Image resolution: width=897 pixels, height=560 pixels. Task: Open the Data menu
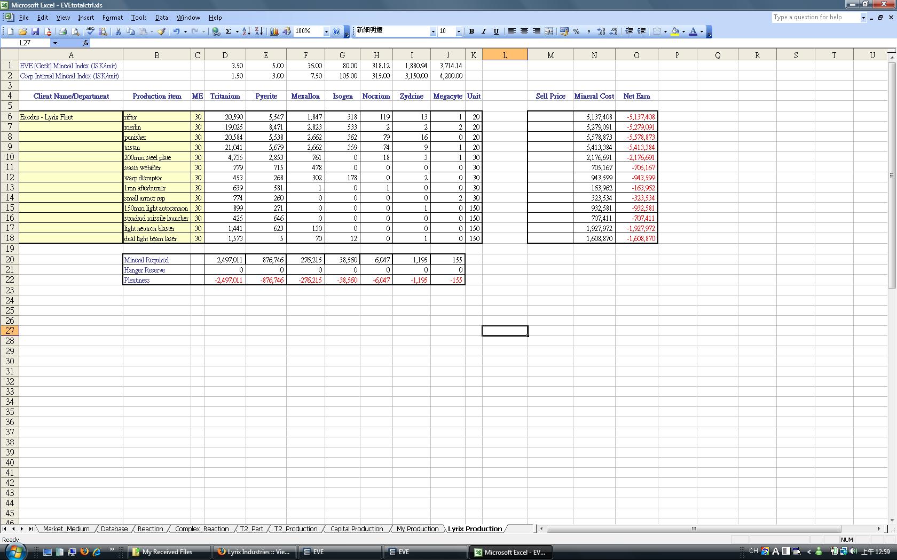tap(161, 18)
